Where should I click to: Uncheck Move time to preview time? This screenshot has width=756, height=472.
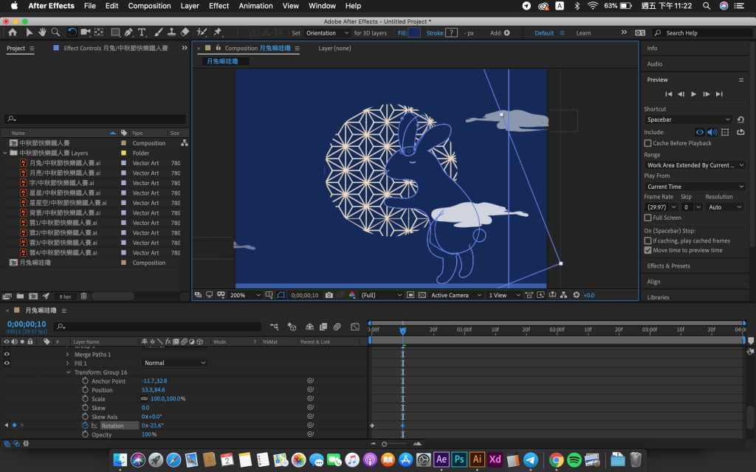[x=647, y=250]
